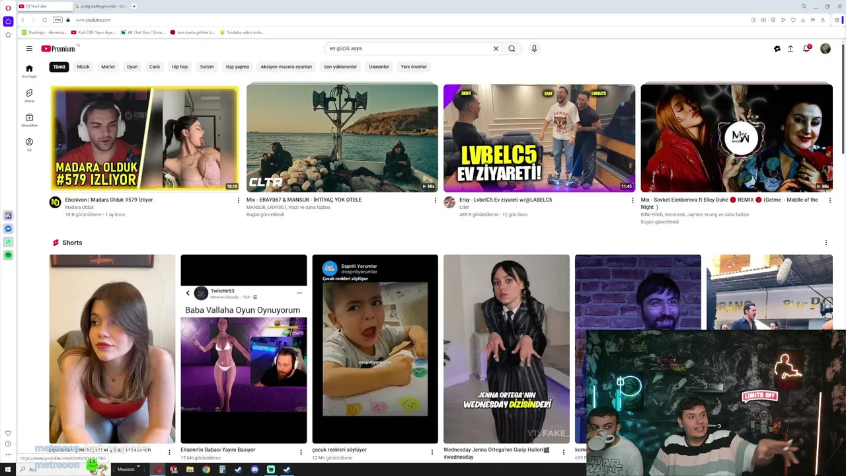Screen dimensions: 846x476
Task: Click the YouTube Premium logo
Action: [58, 48]
